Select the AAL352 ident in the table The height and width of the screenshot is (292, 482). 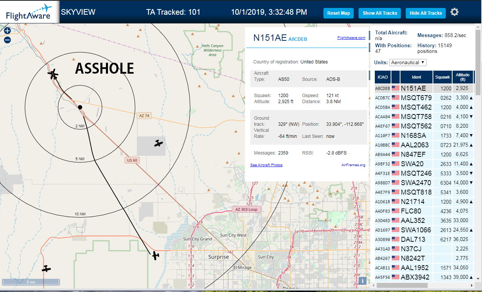[413, 221]
